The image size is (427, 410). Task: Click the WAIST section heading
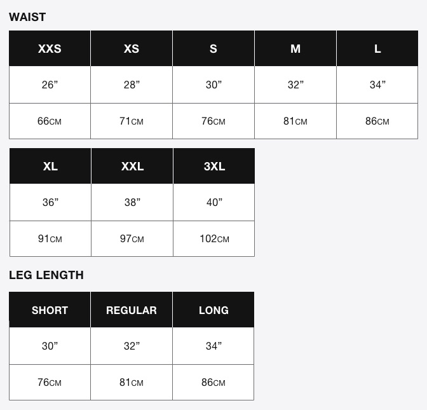[27, 17]
